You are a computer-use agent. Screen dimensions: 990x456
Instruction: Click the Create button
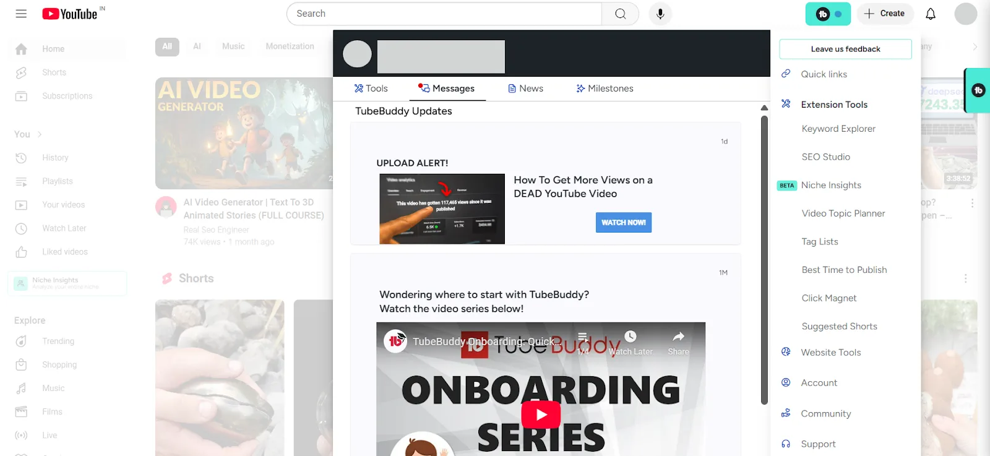pyautogui.click(x=885, y=14)
